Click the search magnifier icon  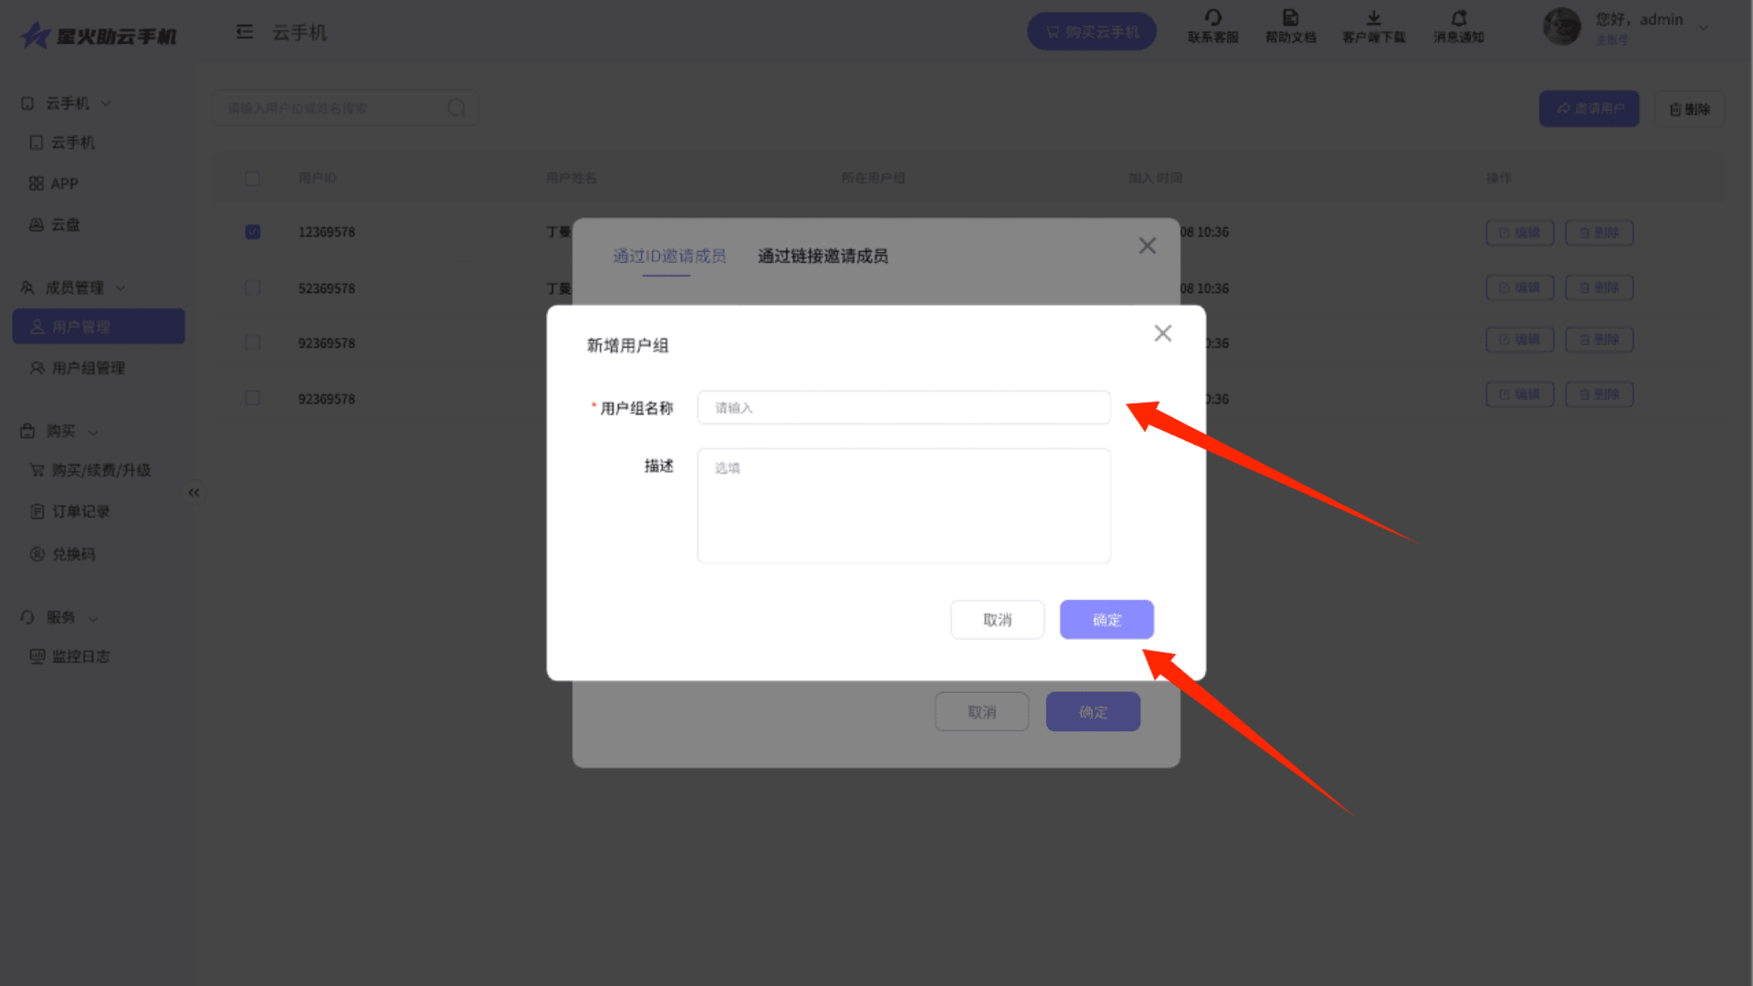click(457, 109)
